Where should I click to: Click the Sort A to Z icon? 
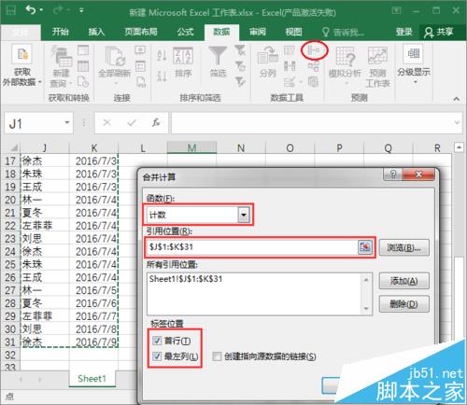pyautogui.click(x=162, y=55)
